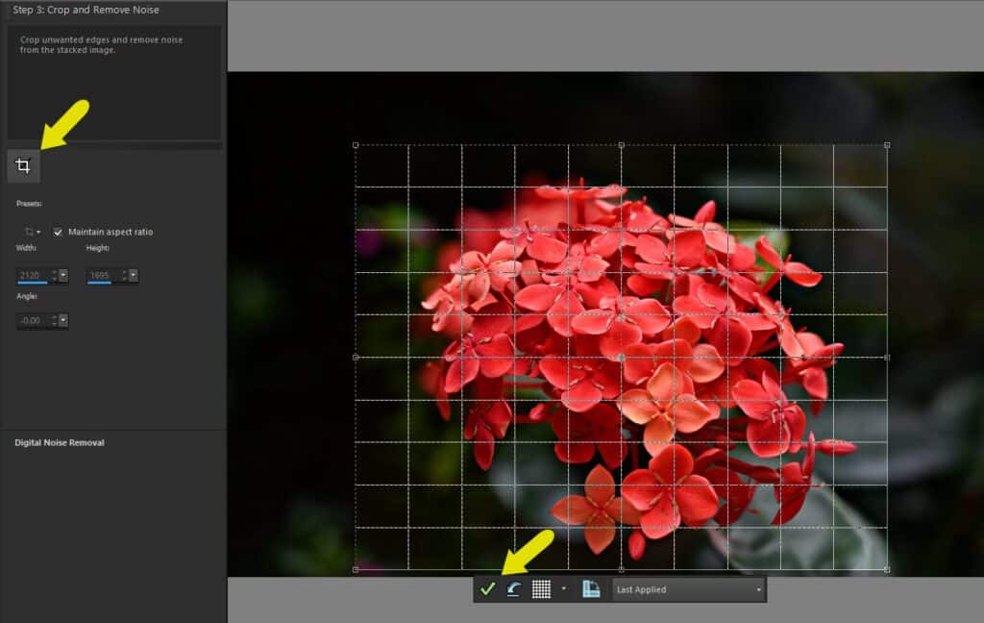This screenshot has width=984, height=623.
Task: Click inside the Angle input field
Action: 32,320
